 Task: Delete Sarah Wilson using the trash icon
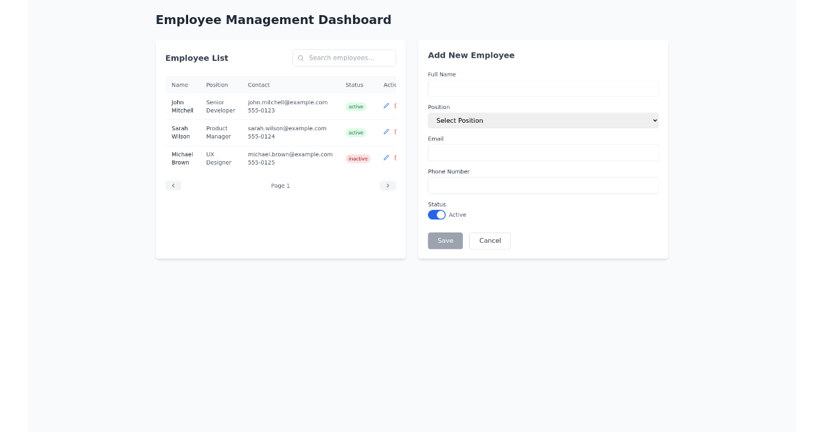[x=396, y=132]
